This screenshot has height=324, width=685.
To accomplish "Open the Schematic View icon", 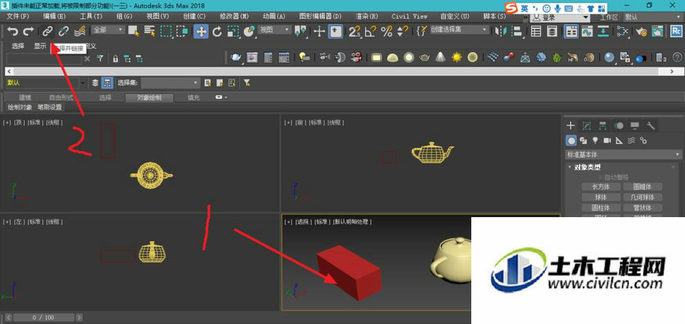I will (x=603, y=31).
